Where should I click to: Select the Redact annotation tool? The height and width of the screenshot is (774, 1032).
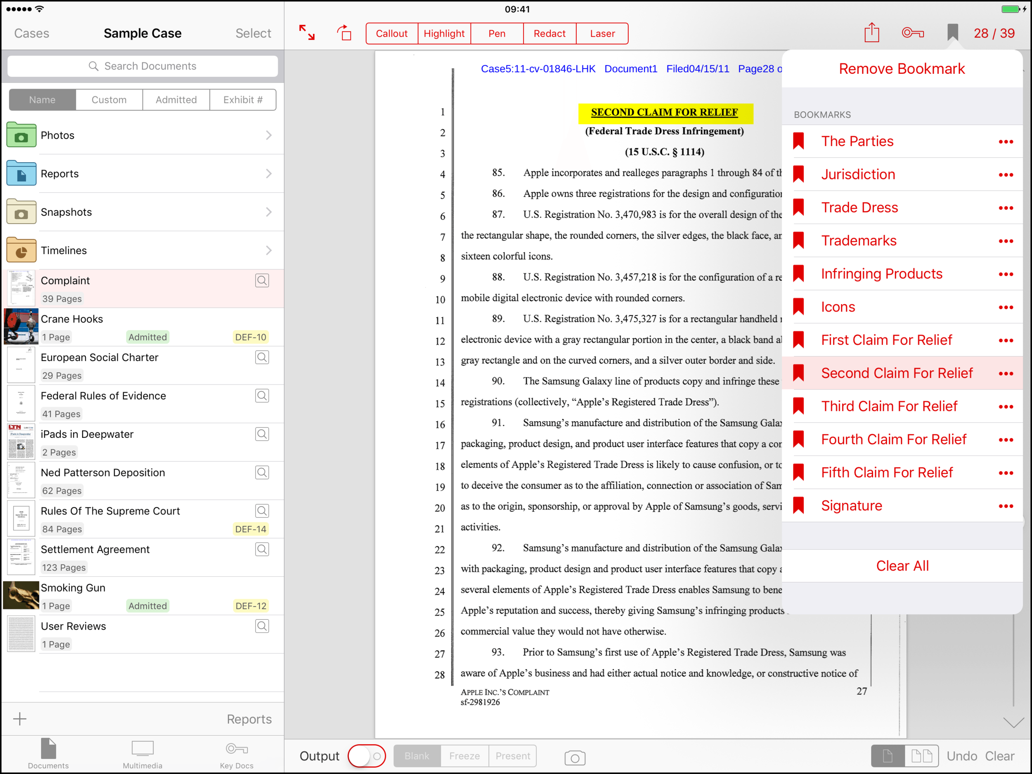pyautogui.click(x=549, y=33)
